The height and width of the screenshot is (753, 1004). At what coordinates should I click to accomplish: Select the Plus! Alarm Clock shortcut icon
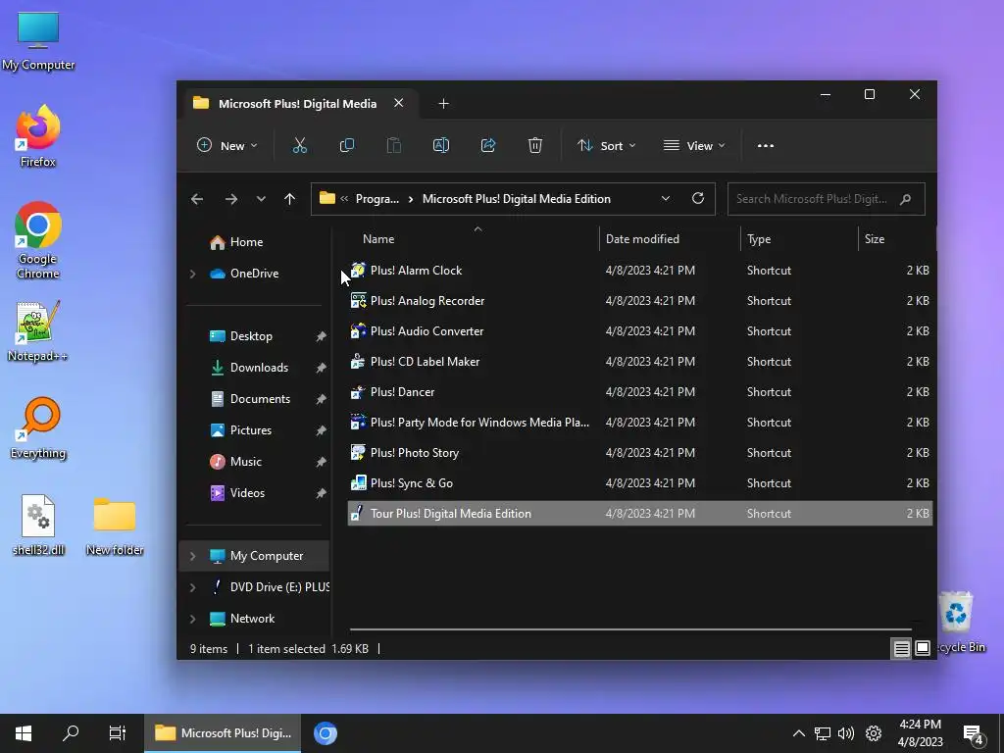[358, 271]
